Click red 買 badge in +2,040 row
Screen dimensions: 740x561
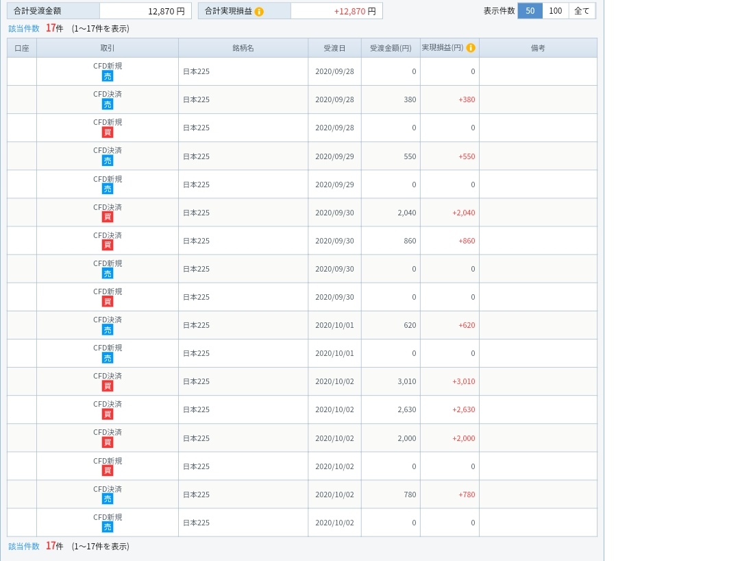point(108,217)
